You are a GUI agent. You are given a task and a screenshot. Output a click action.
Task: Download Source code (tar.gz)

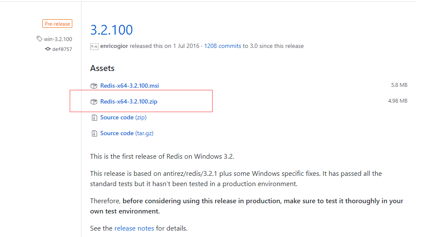[x=127, y=133]
